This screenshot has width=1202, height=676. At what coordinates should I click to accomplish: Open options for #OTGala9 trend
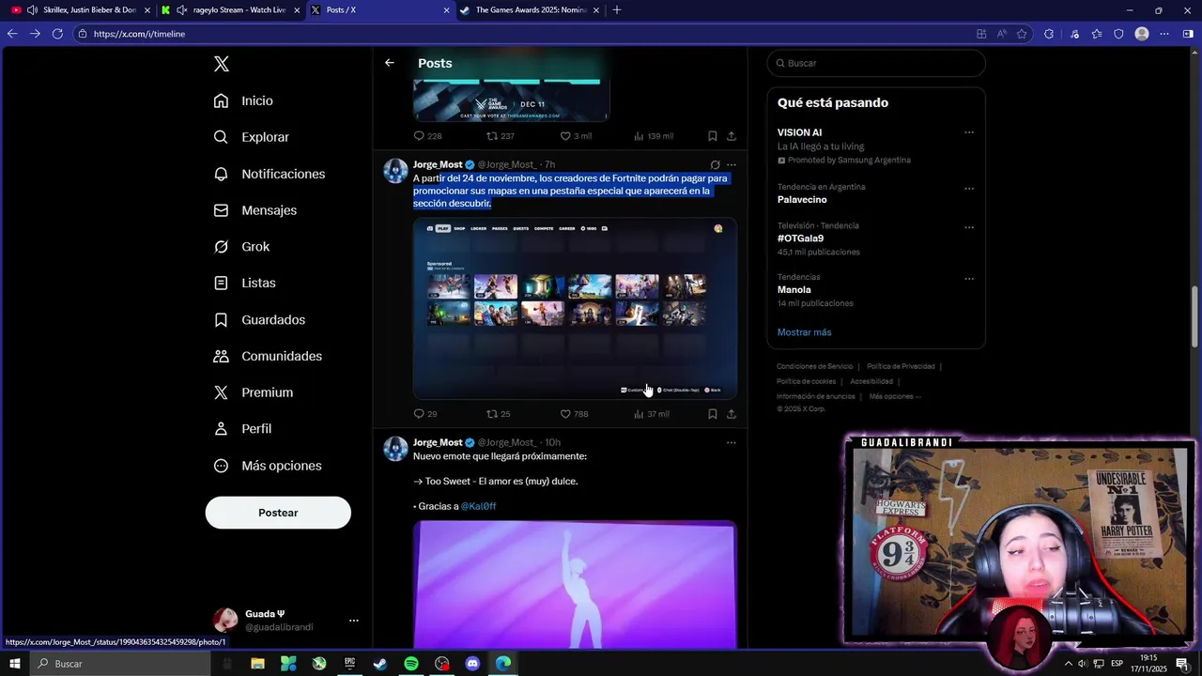tap(969, 227)
